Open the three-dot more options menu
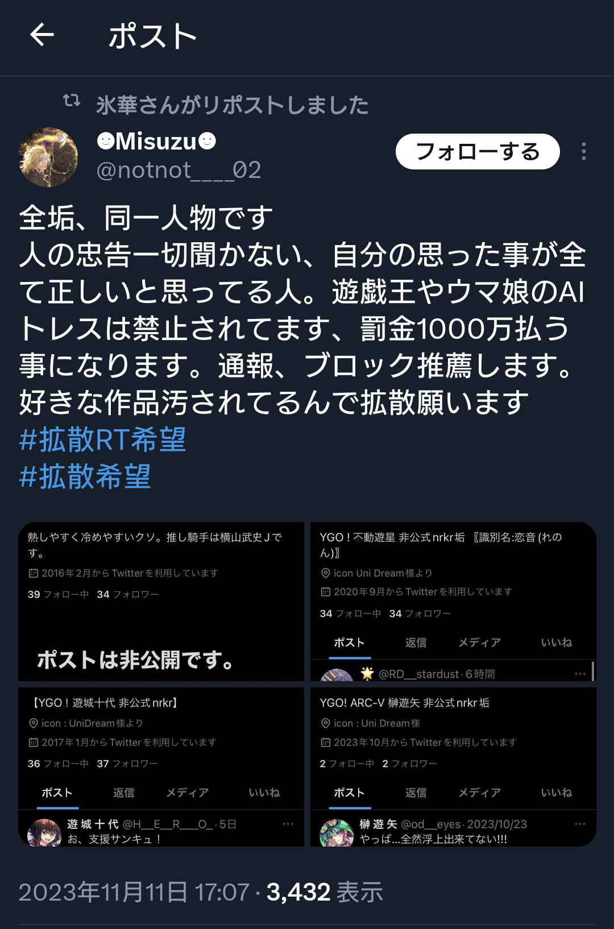The image size is (614, 929). (583, 151)
